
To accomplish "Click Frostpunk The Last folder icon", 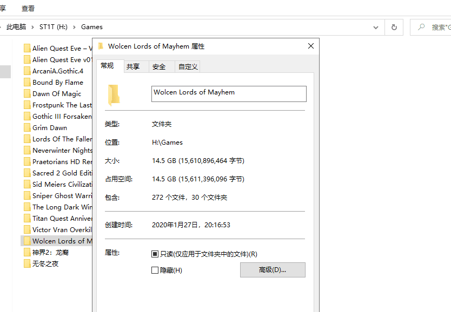I will 28,105.
